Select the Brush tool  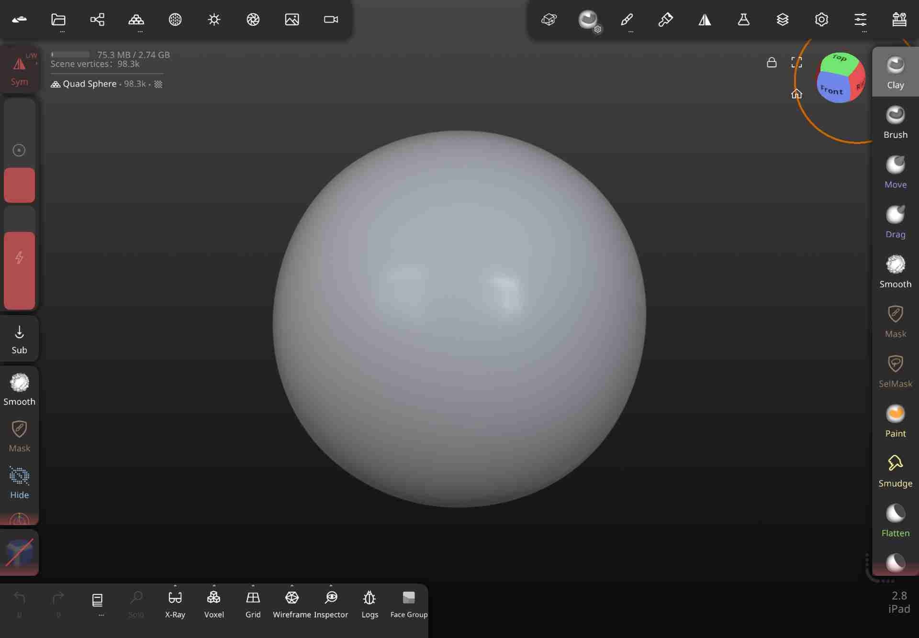[895, 122]
